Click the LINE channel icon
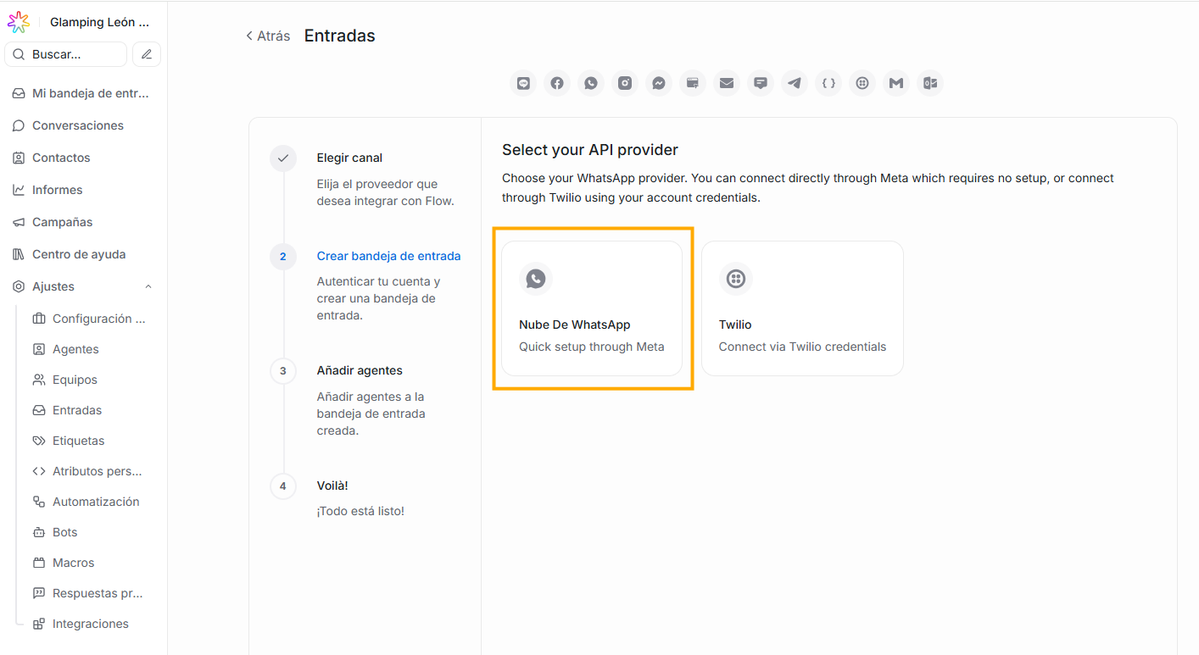 point(523,83)
